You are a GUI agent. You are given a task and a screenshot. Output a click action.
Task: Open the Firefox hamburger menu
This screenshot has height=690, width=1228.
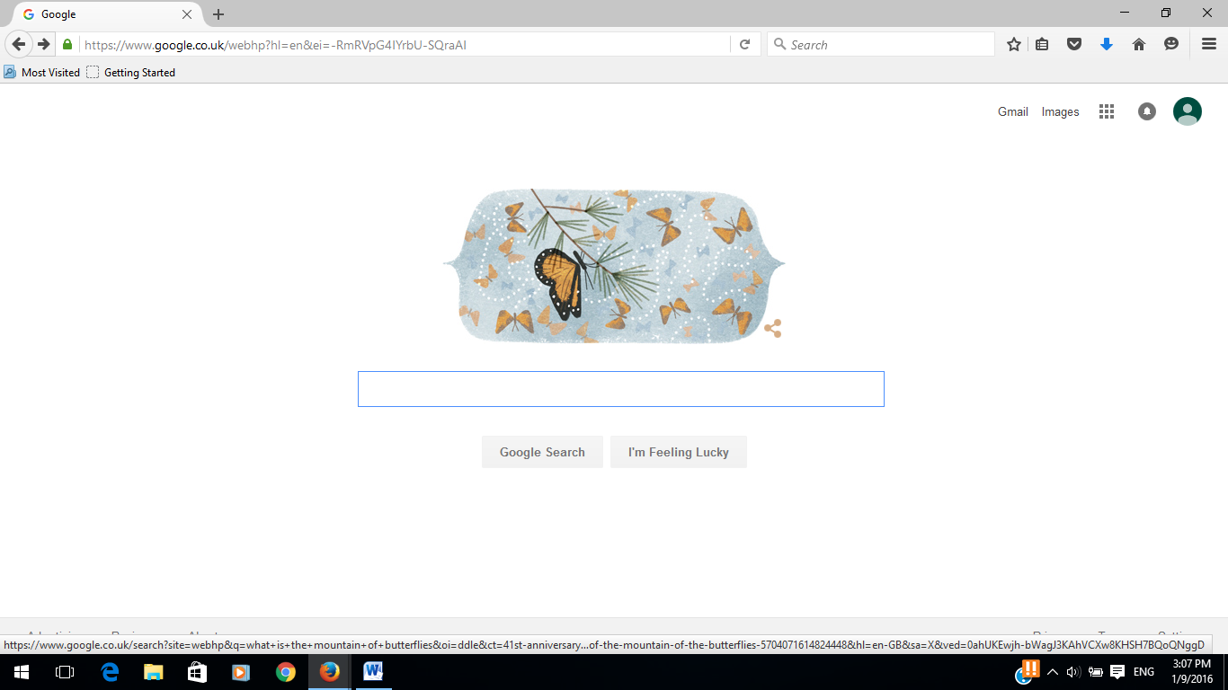(1209, 44)
